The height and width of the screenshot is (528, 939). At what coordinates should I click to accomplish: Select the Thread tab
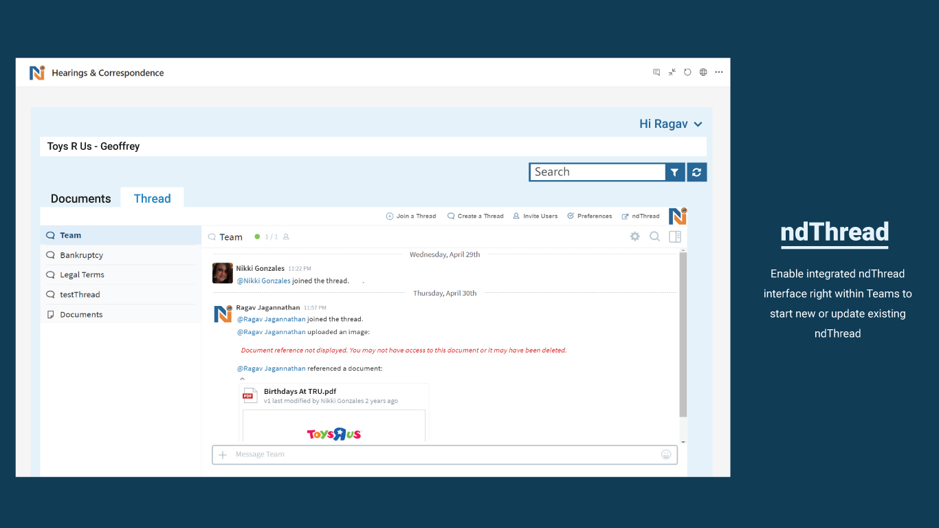point(152,198)
